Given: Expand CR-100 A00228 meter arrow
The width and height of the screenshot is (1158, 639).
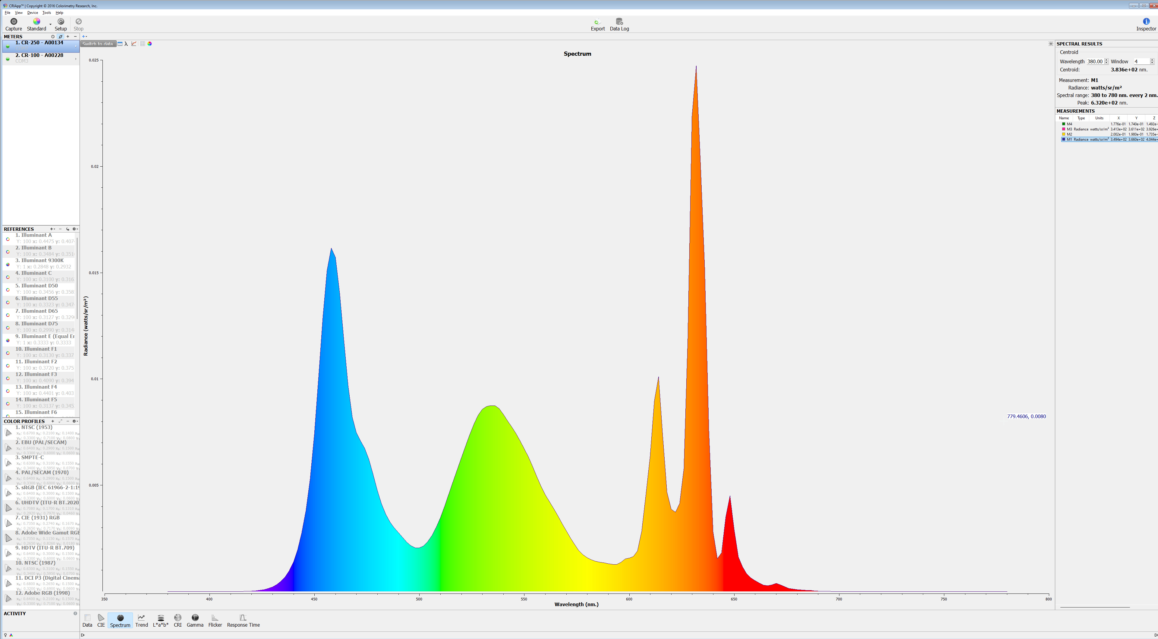Looking at the screenshot, I should point(76,58).
